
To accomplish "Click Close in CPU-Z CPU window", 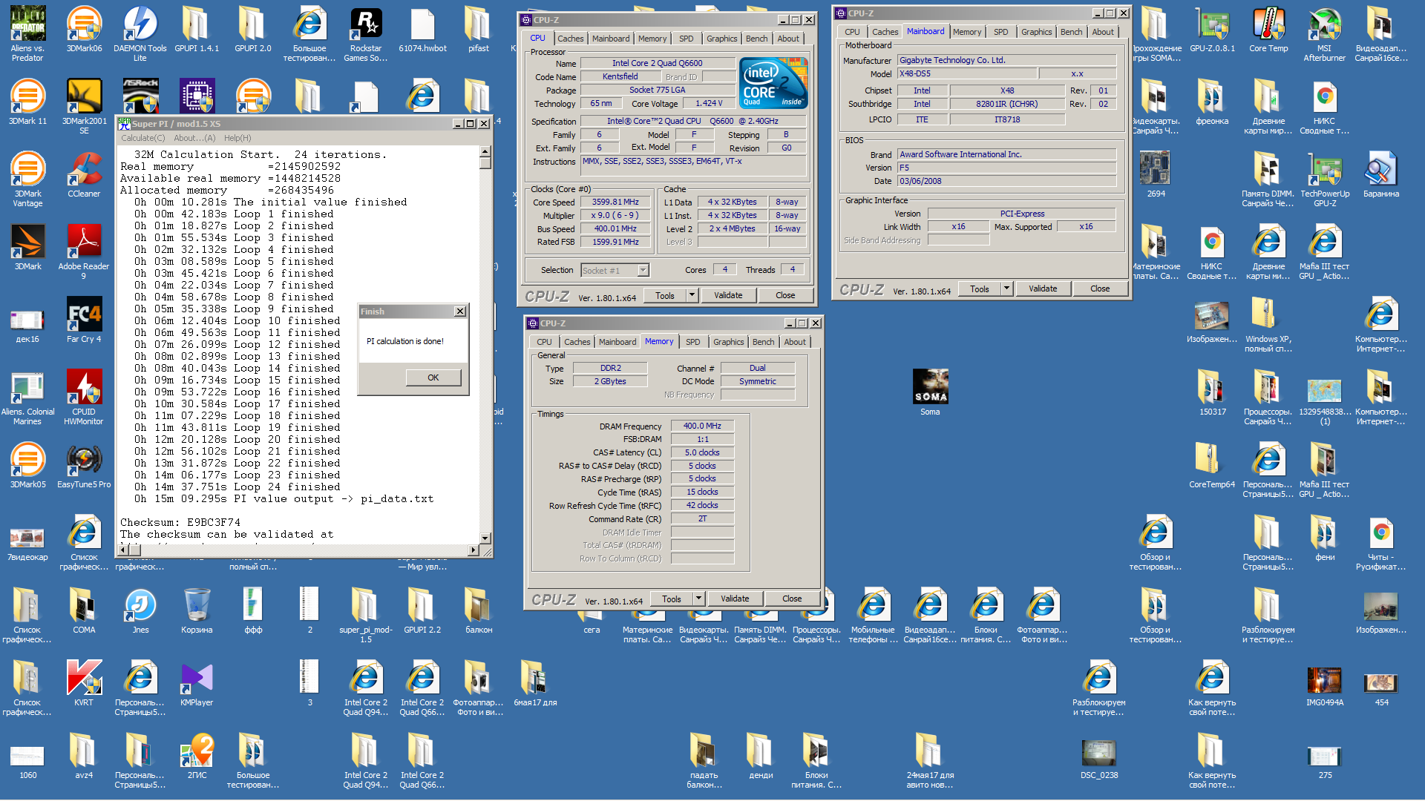I will coord(785,295).
